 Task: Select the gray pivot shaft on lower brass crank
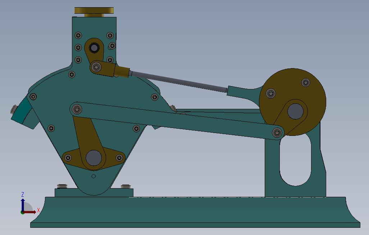94,158
